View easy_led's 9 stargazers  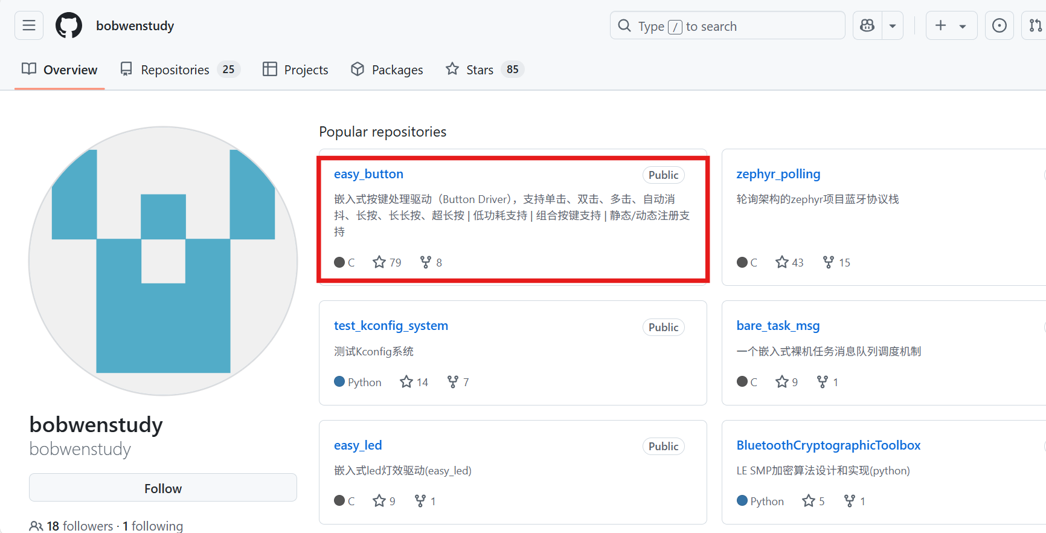(x=384, y=501)
